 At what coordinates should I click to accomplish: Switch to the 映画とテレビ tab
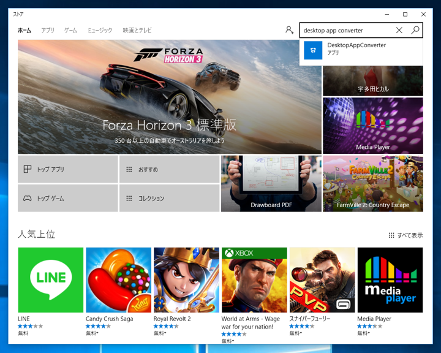point(137,30)
